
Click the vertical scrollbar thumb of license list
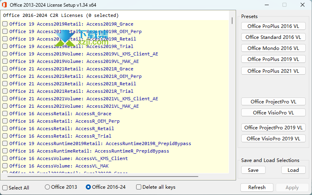click(x=232, y=21)
